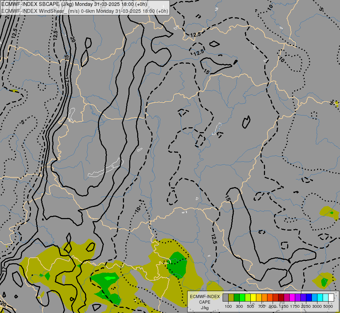Image resolution: width=340 pixels, height=313 pixels.
Task: Click the dark red legend swatch
Action: pyautogui.click(x=281, y=297)
